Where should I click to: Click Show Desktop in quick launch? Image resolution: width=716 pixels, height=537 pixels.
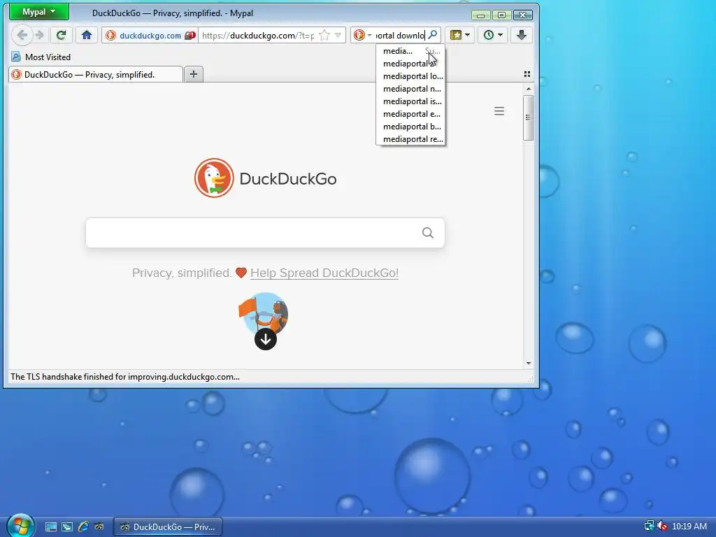click(50, 527)
